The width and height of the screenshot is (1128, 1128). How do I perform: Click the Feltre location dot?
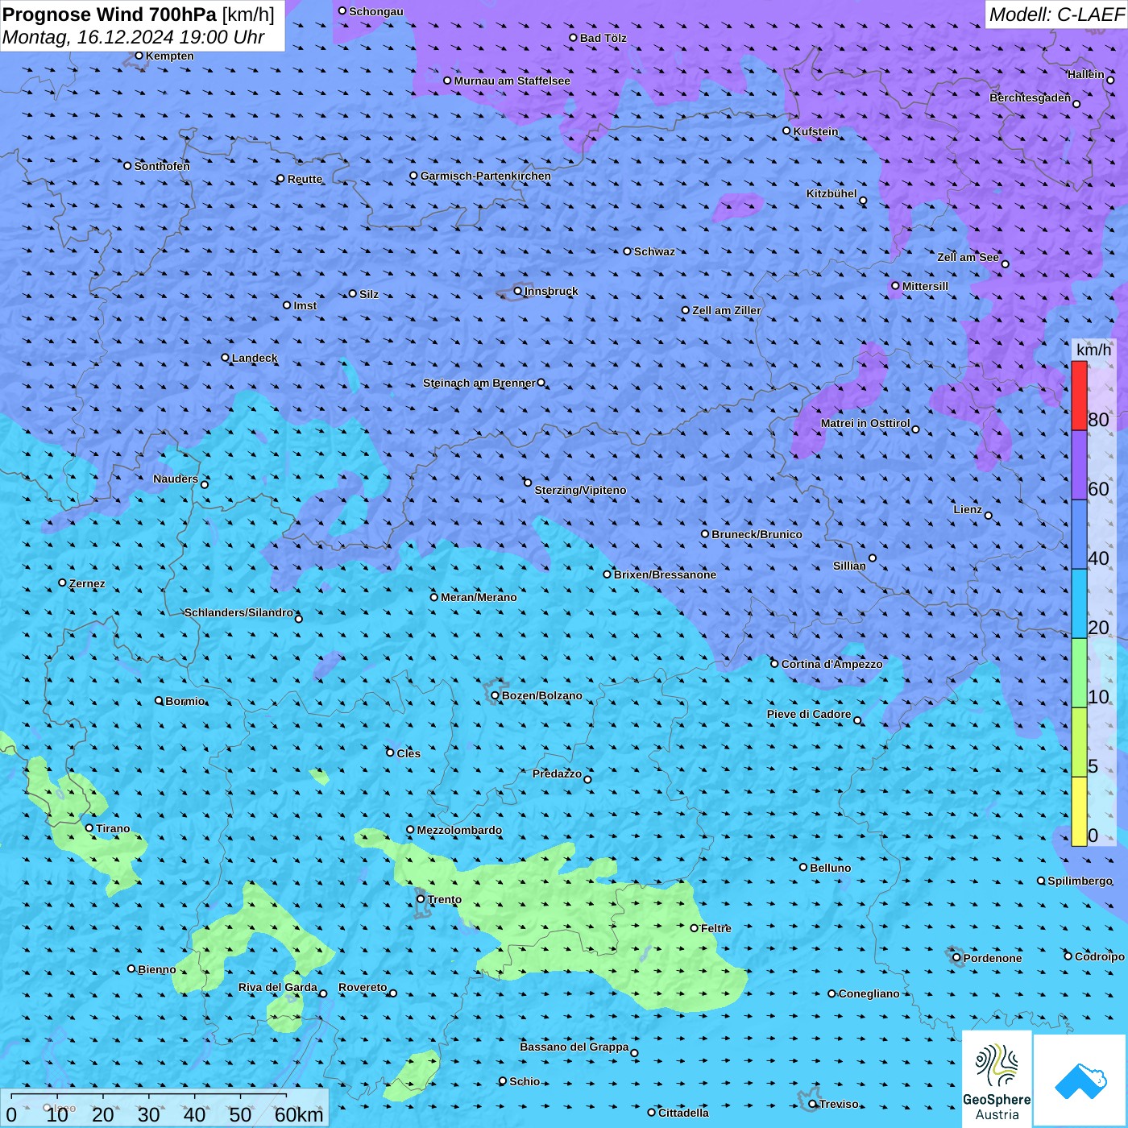click(x=695, y=928)
